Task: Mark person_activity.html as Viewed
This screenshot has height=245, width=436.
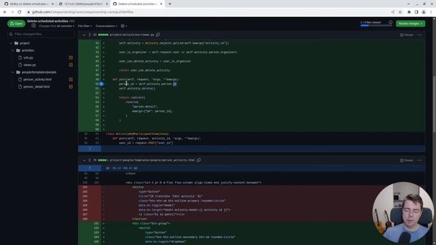Action: tap(407, 161)
